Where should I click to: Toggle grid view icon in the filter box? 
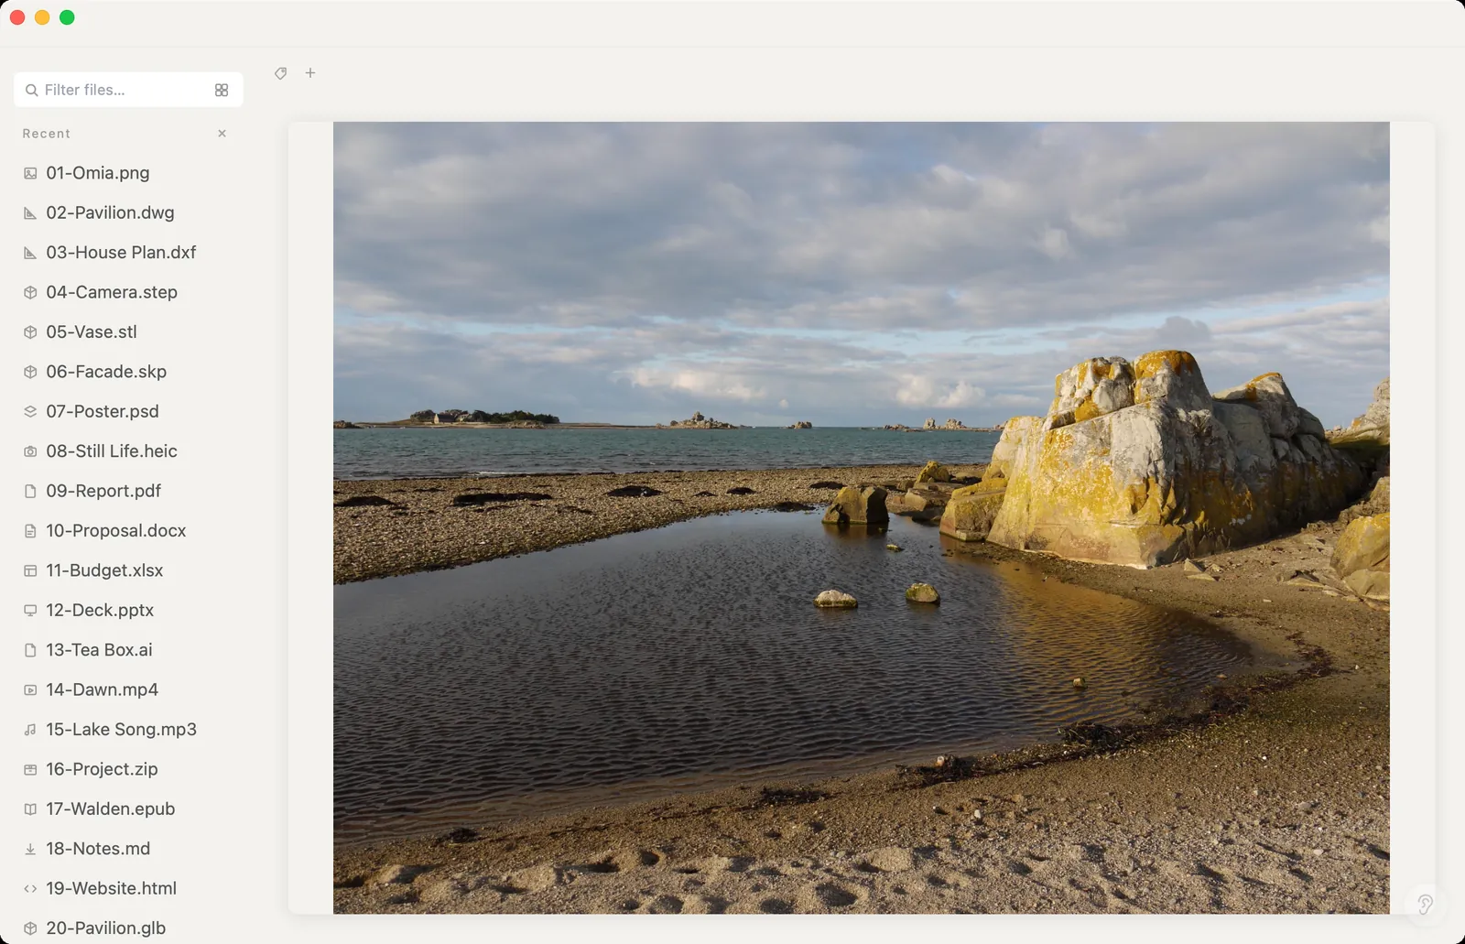(x=222, y=90)
